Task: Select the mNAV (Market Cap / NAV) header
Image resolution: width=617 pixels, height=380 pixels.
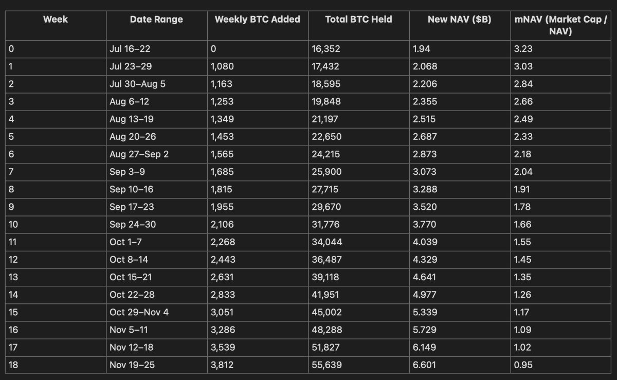Action: (560, 25)
